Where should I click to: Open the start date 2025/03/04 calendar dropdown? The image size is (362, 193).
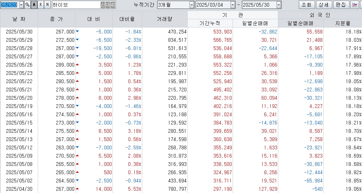(x=233, y=5)
